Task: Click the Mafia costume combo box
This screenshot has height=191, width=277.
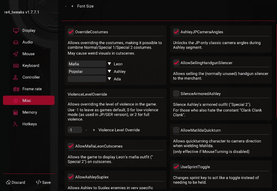Action: point(87,64)
